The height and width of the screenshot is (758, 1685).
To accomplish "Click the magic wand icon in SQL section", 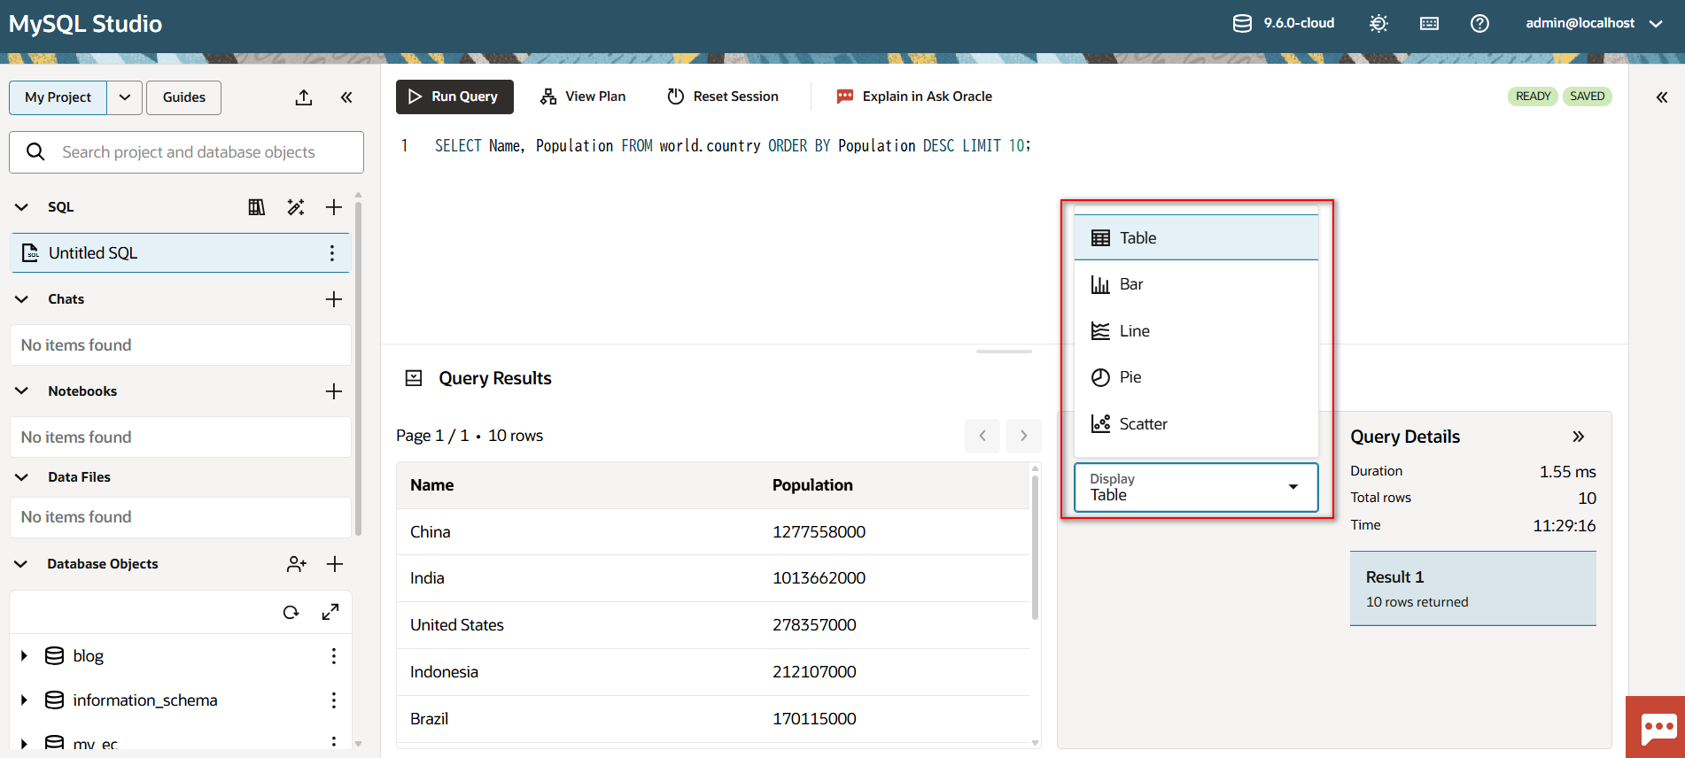I will point(296,207).
